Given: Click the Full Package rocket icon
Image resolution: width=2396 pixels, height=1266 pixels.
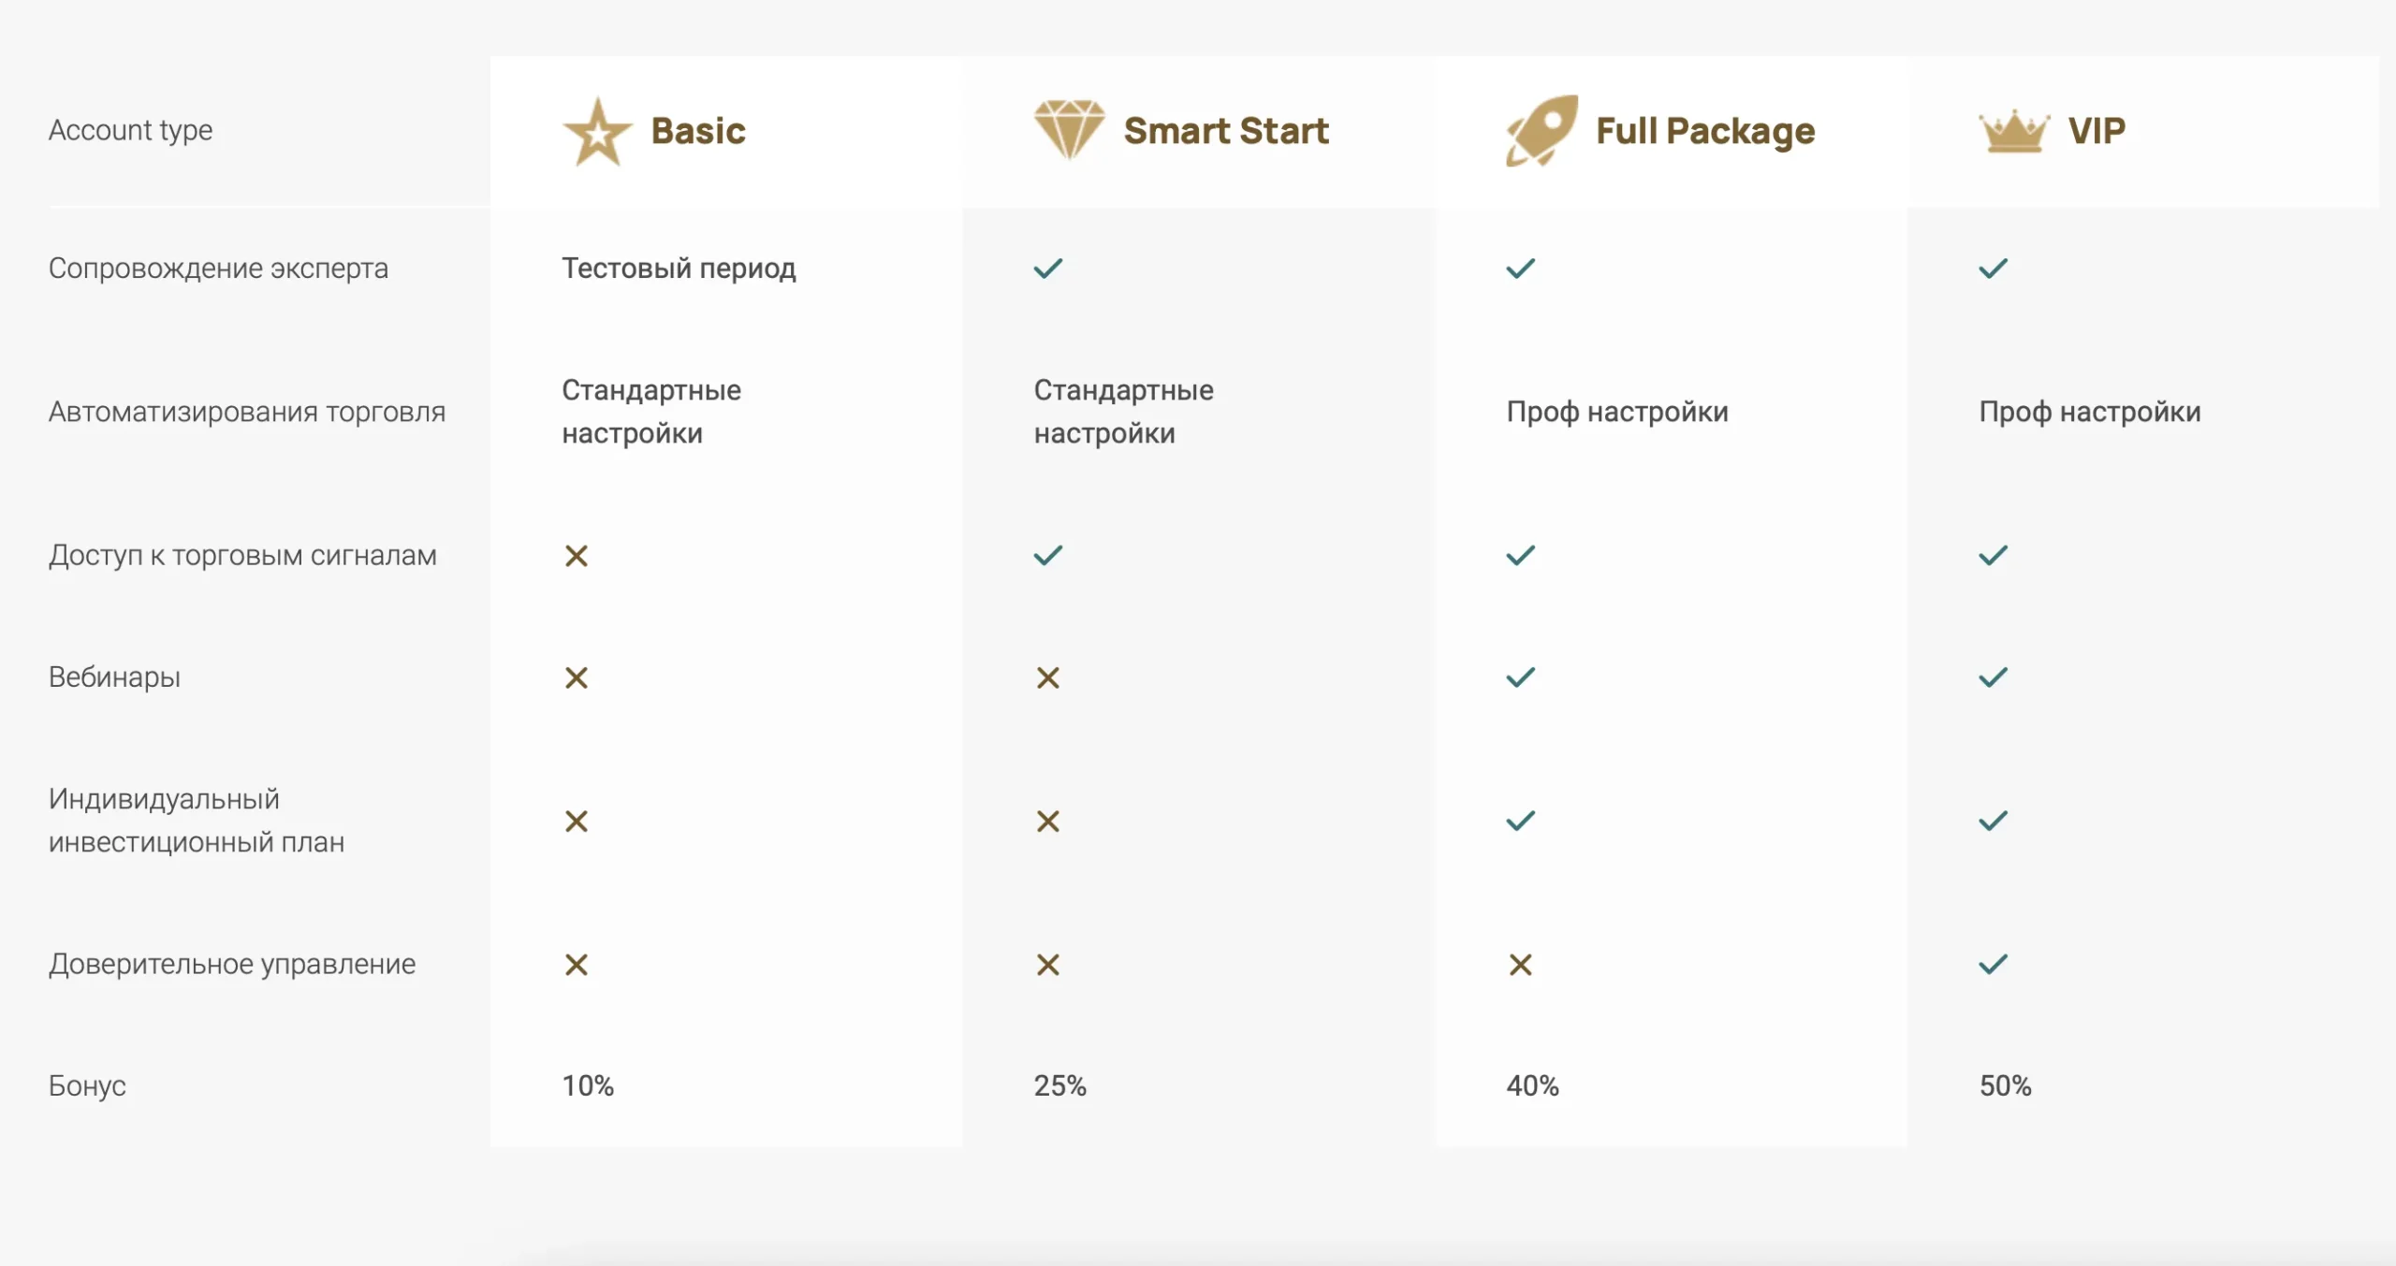Looking at the screenshot, I should click(1541, 131).
